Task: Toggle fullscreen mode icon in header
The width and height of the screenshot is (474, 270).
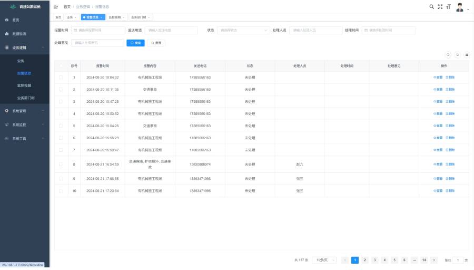Action: [x=440, y=7]
